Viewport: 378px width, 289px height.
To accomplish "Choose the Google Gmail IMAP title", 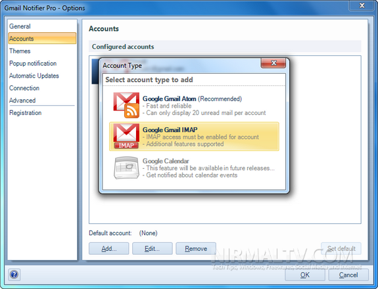I will 170,130.
